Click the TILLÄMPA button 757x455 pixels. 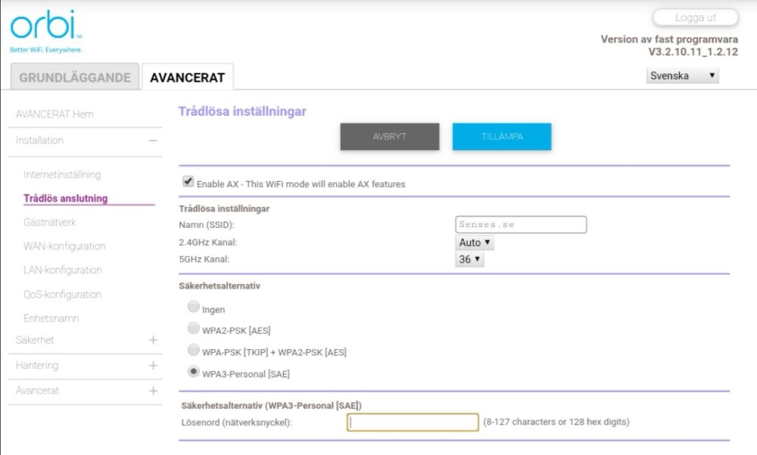coord(502,136)
